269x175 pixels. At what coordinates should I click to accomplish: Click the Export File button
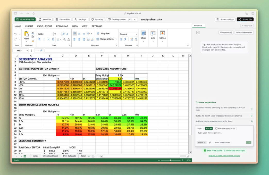pos(62,19)
